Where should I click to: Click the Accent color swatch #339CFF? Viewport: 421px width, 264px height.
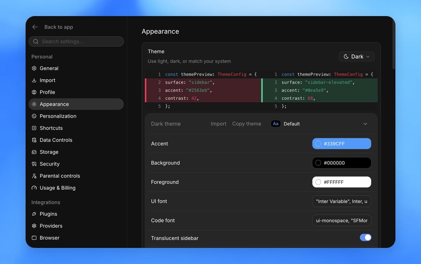(x=341, y=144)
